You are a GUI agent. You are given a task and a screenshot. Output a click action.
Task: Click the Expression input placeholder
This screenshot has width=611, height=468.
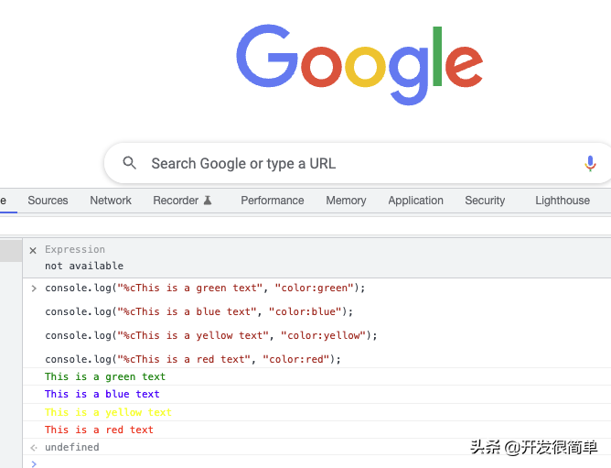(75, 249)
